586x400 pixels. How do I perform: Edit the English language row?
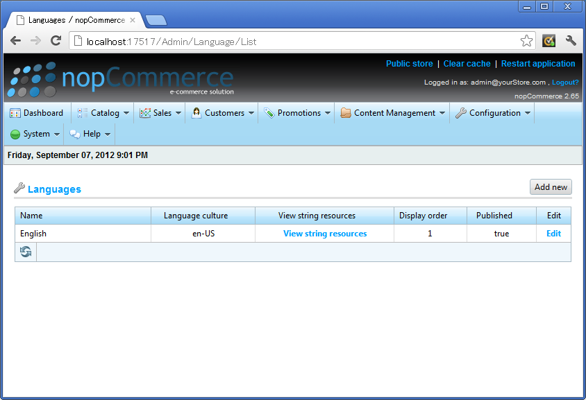pyautogui.click(x=553, y=234)
